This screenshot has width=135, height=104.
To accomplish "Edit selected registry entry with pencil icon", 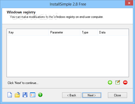I will 118,82.
